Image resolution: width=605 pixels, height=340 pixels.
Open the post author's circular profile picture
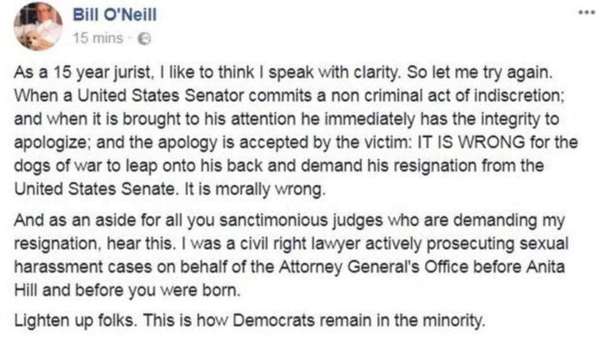tap(38, 26)
